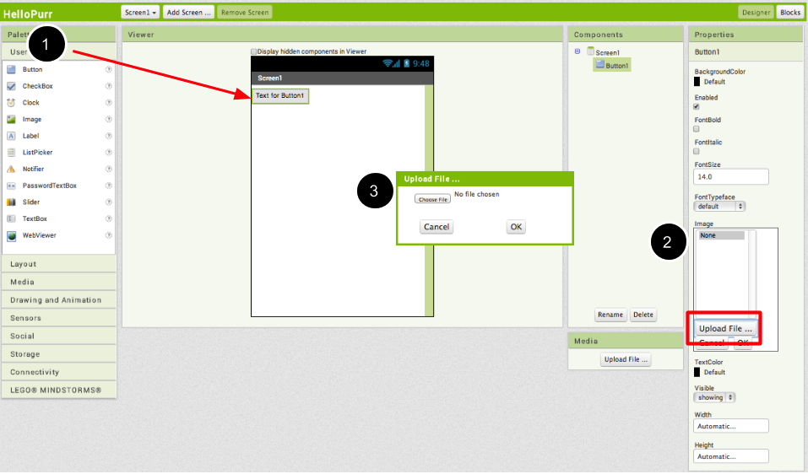The height and width of the screenshot is (474, 808).
Task: Pick the CheckBox icon in palette
Action: (x=12, y=86)
